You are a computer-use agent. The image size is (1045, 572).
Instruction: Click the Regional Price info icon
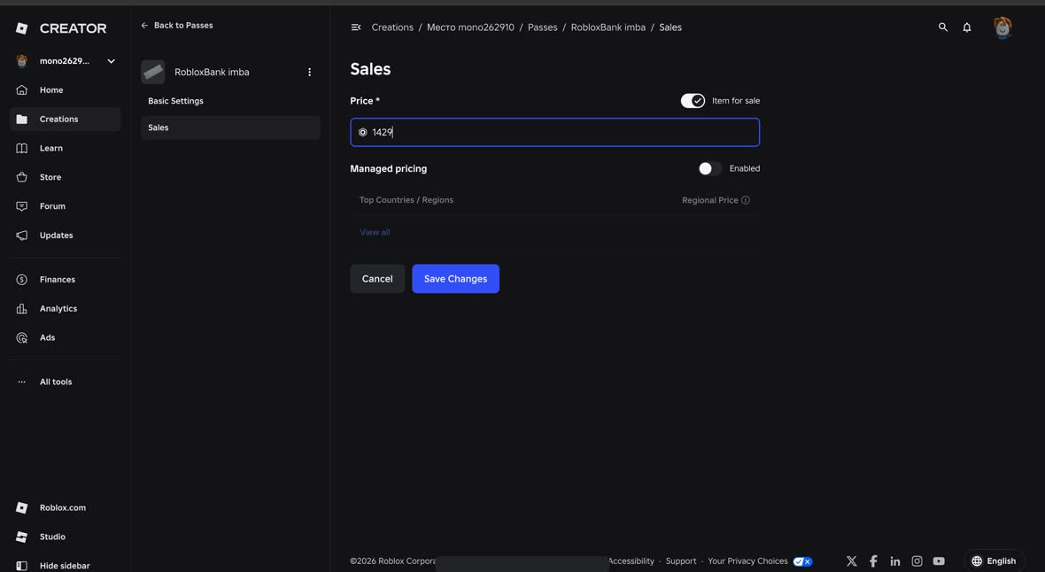click(746, 200)
